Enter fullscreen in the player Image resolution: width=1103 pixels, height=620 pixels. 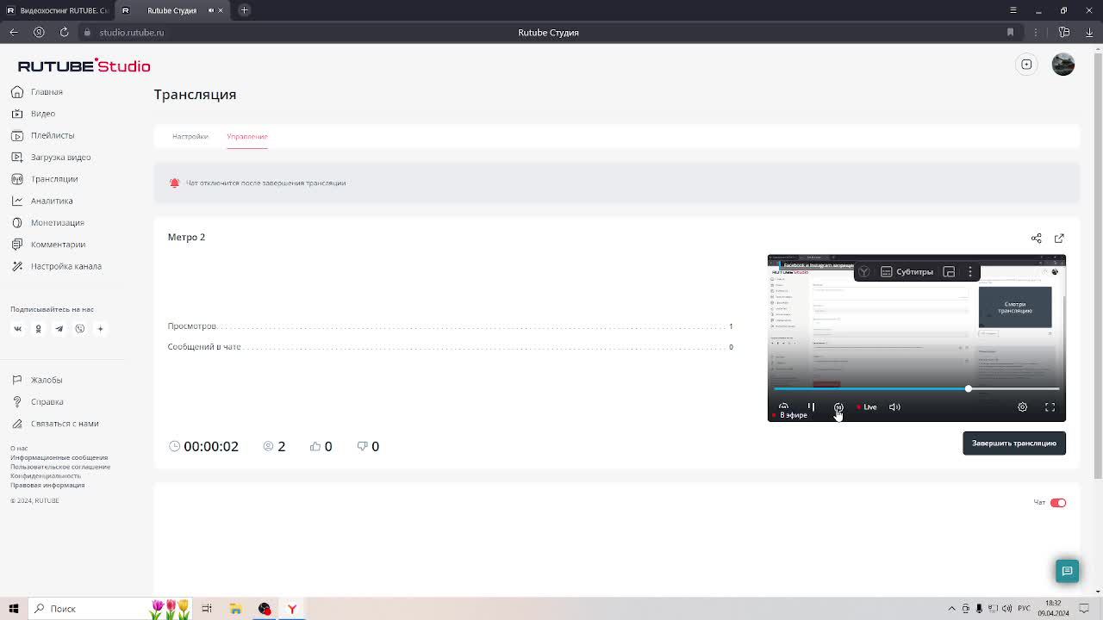1050,406
